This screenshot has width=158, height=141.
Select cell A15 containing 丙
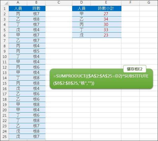[18, 83]
